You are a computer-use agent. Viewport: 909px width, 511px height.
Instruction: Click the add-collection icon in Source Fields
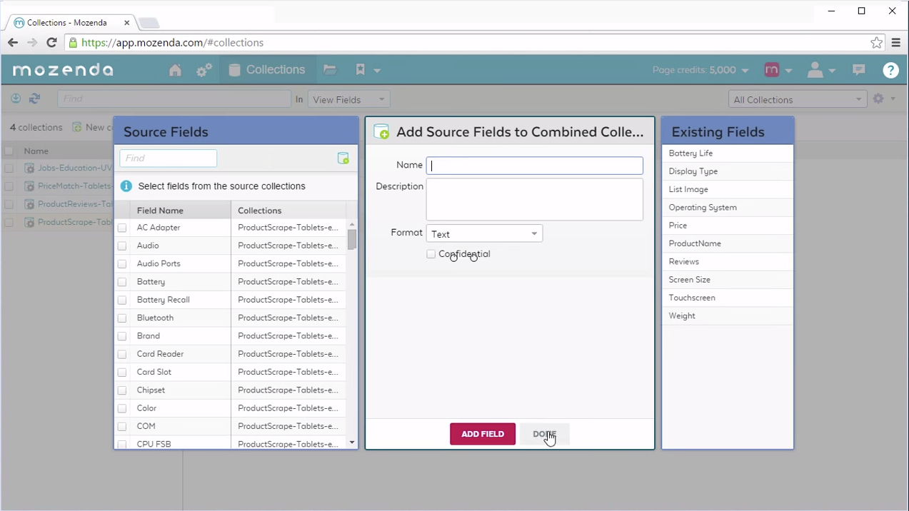343,158
